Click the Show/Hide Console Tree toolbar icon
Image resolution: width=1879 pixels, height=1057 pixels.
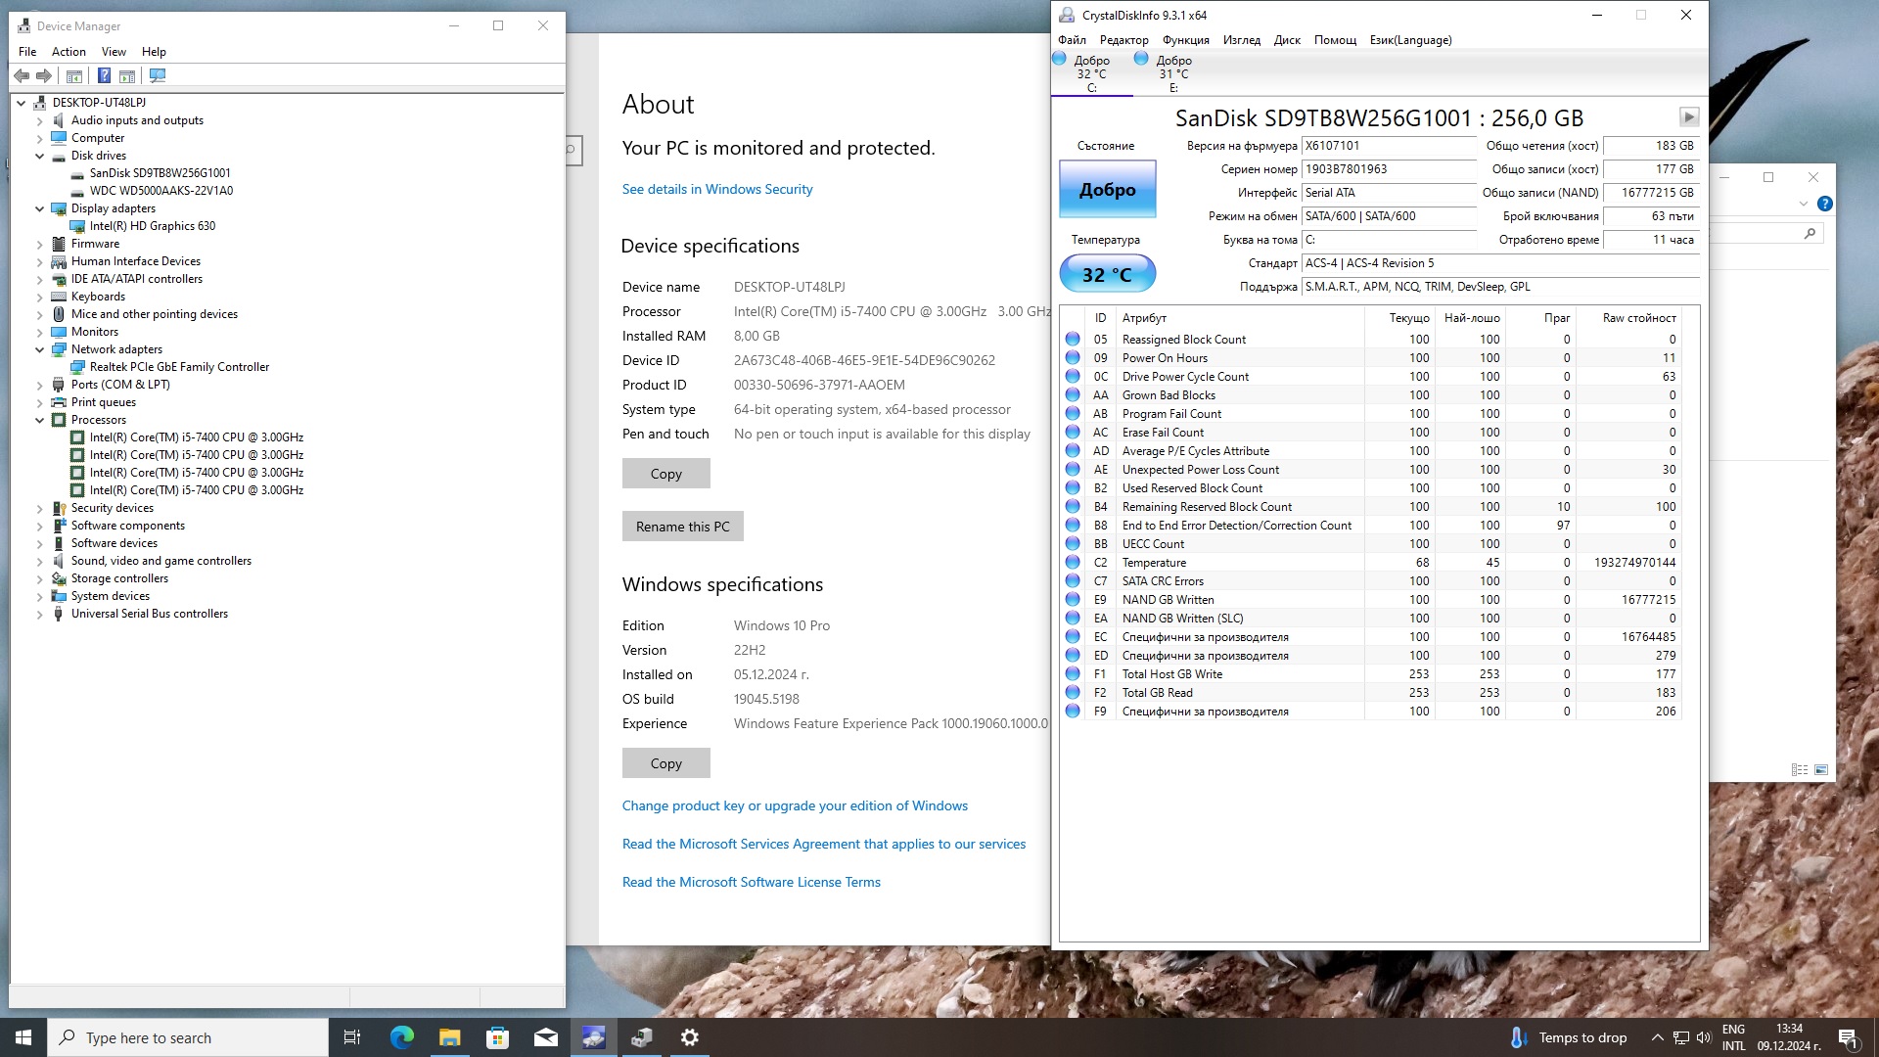(74, 75)
